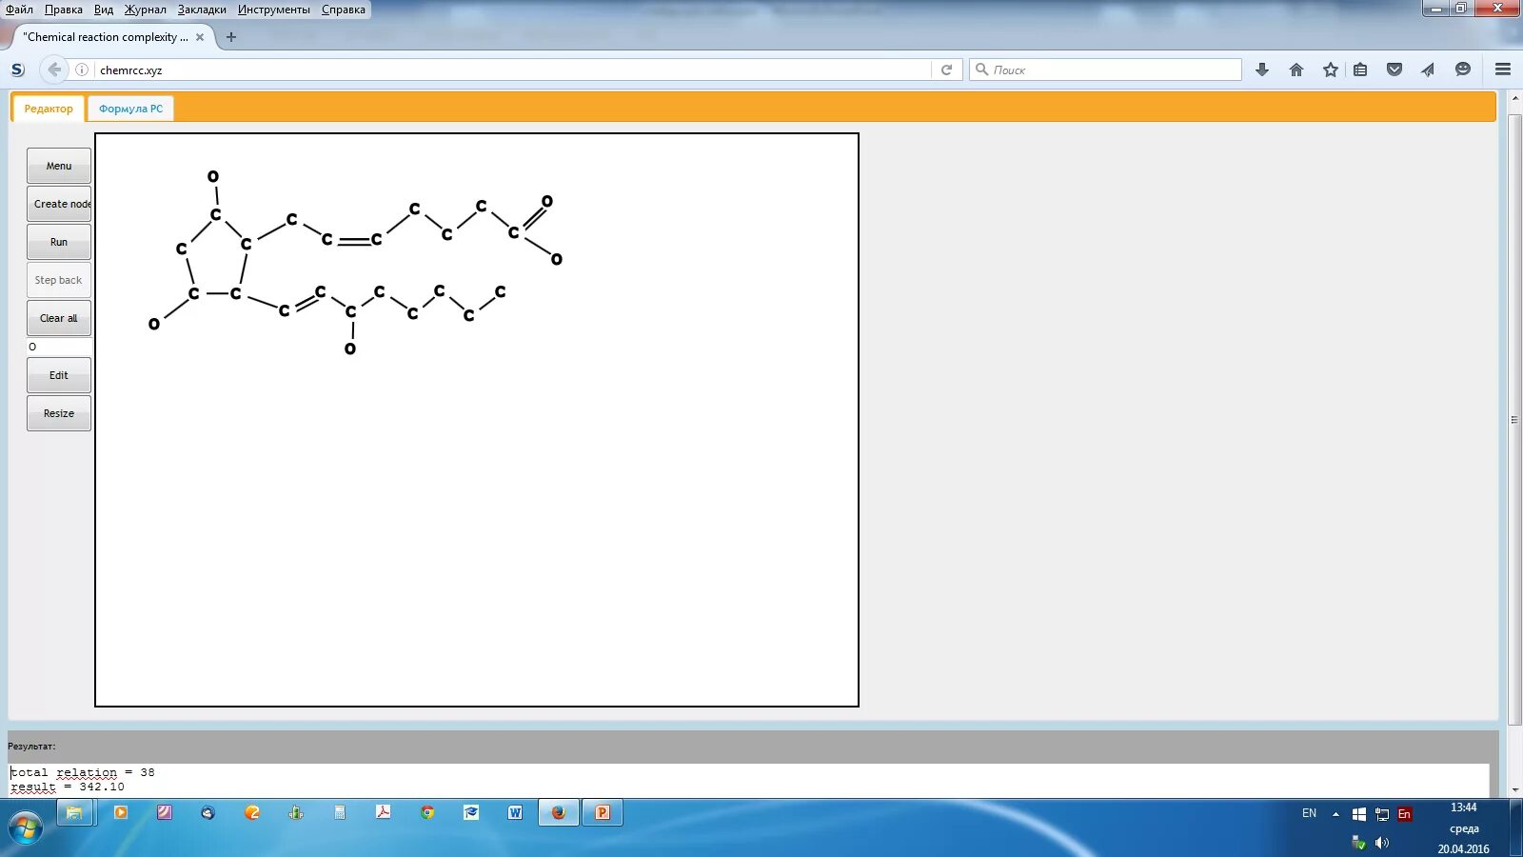Switch keyboard language via EN indicator

coord(1308,812)
